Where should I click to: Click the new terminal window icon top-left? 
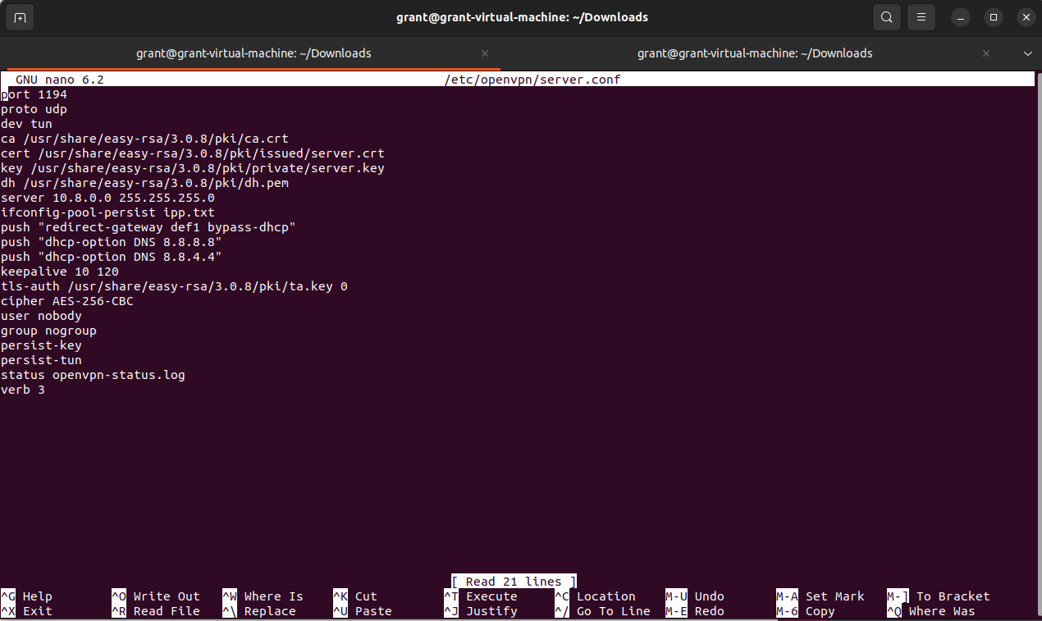[19, 16]
